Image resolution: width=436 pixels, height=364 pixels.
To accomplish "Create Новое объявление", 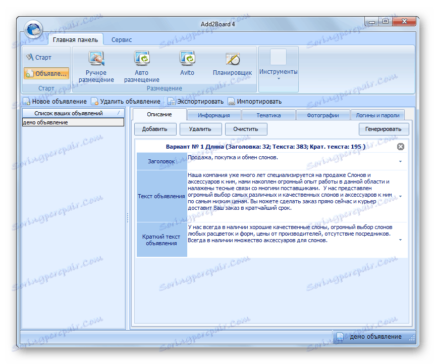I will [55, 102].
